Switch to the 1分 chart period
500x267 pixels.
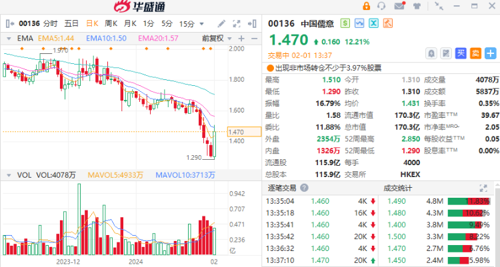(x=149, y=23)
